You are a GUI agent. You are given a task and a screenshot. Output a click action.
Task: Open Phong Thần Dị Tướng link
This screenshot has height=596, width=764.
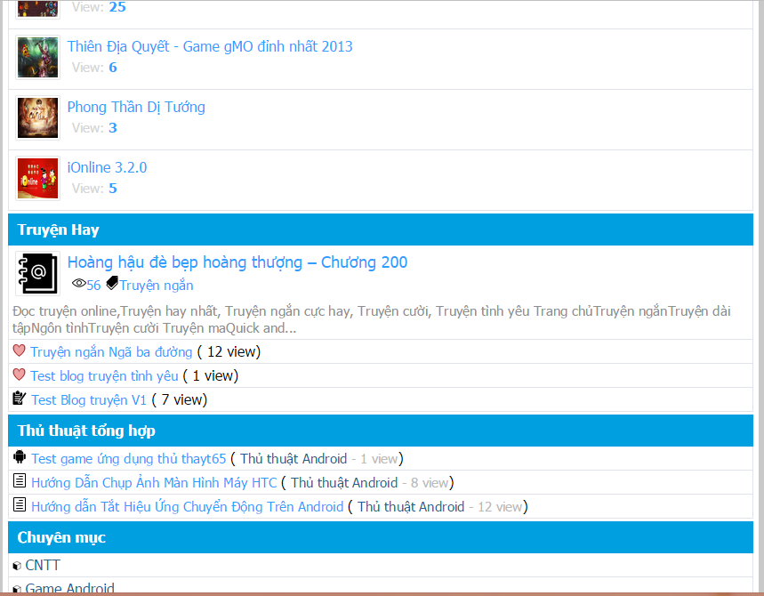tap(136, 108)
